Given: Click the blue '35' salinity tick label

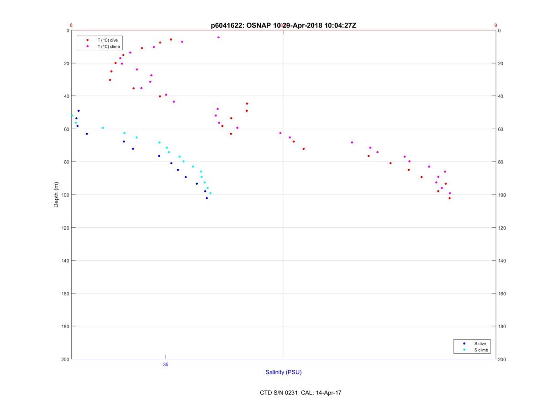Looking at the screenshot, I should coord(166,365).
